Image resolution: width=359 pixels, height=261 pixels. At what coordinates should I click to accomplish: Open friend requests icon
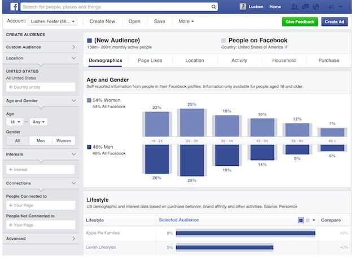point(295,7)
